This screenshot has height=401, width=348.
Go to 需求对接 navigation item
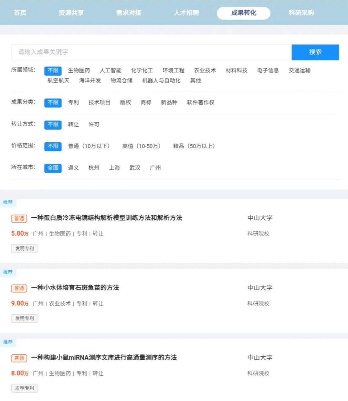click(x=129, y=13)
